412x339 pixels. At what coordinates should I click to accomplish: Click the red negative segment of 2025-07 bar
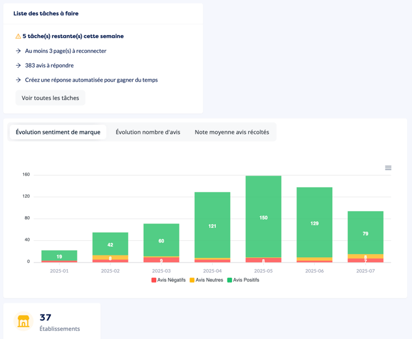pos(365,260)
